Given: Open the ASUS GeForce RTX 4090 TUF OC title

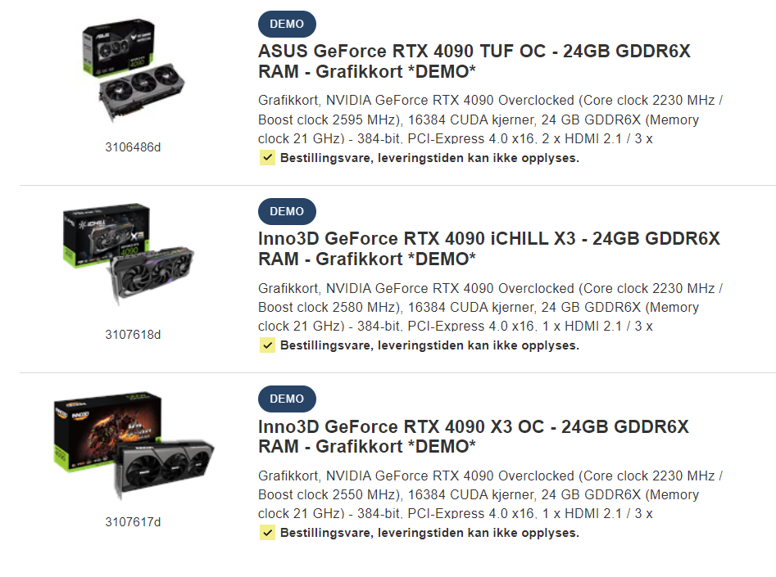Looking at the screenshot, I should point(474,61).
